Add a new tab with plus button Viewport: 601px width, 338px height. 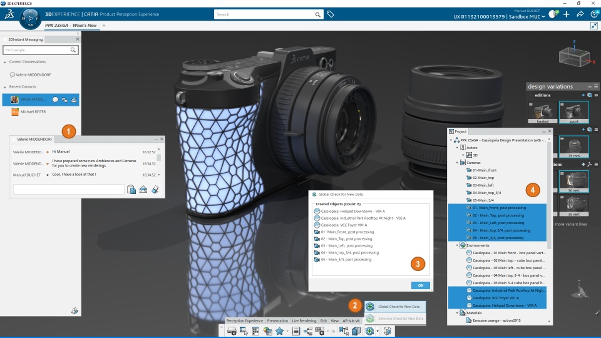coord(104,25)
